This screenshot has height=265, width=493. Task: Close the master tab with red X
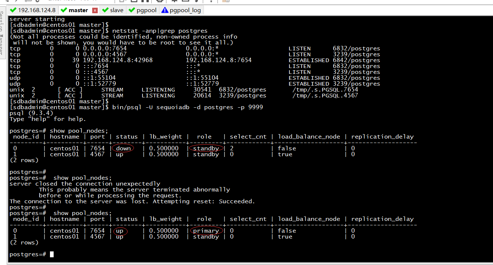point(95,11)
